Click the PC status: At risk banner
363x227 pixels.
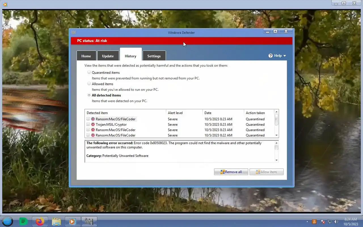[181, 41]
